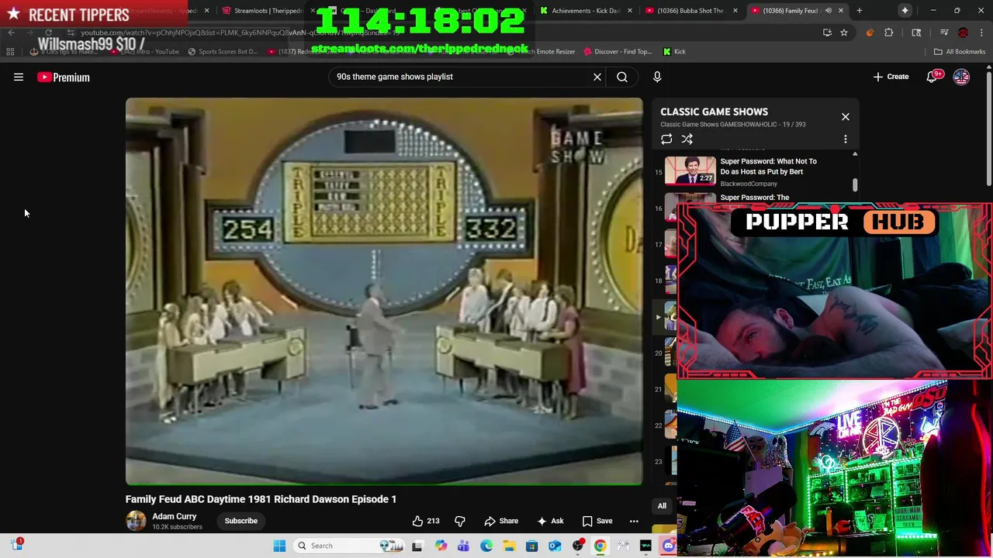Open more actions ellipsis under video
The width and height of the screenshot is (993, 558).
(x=634, y=521)
